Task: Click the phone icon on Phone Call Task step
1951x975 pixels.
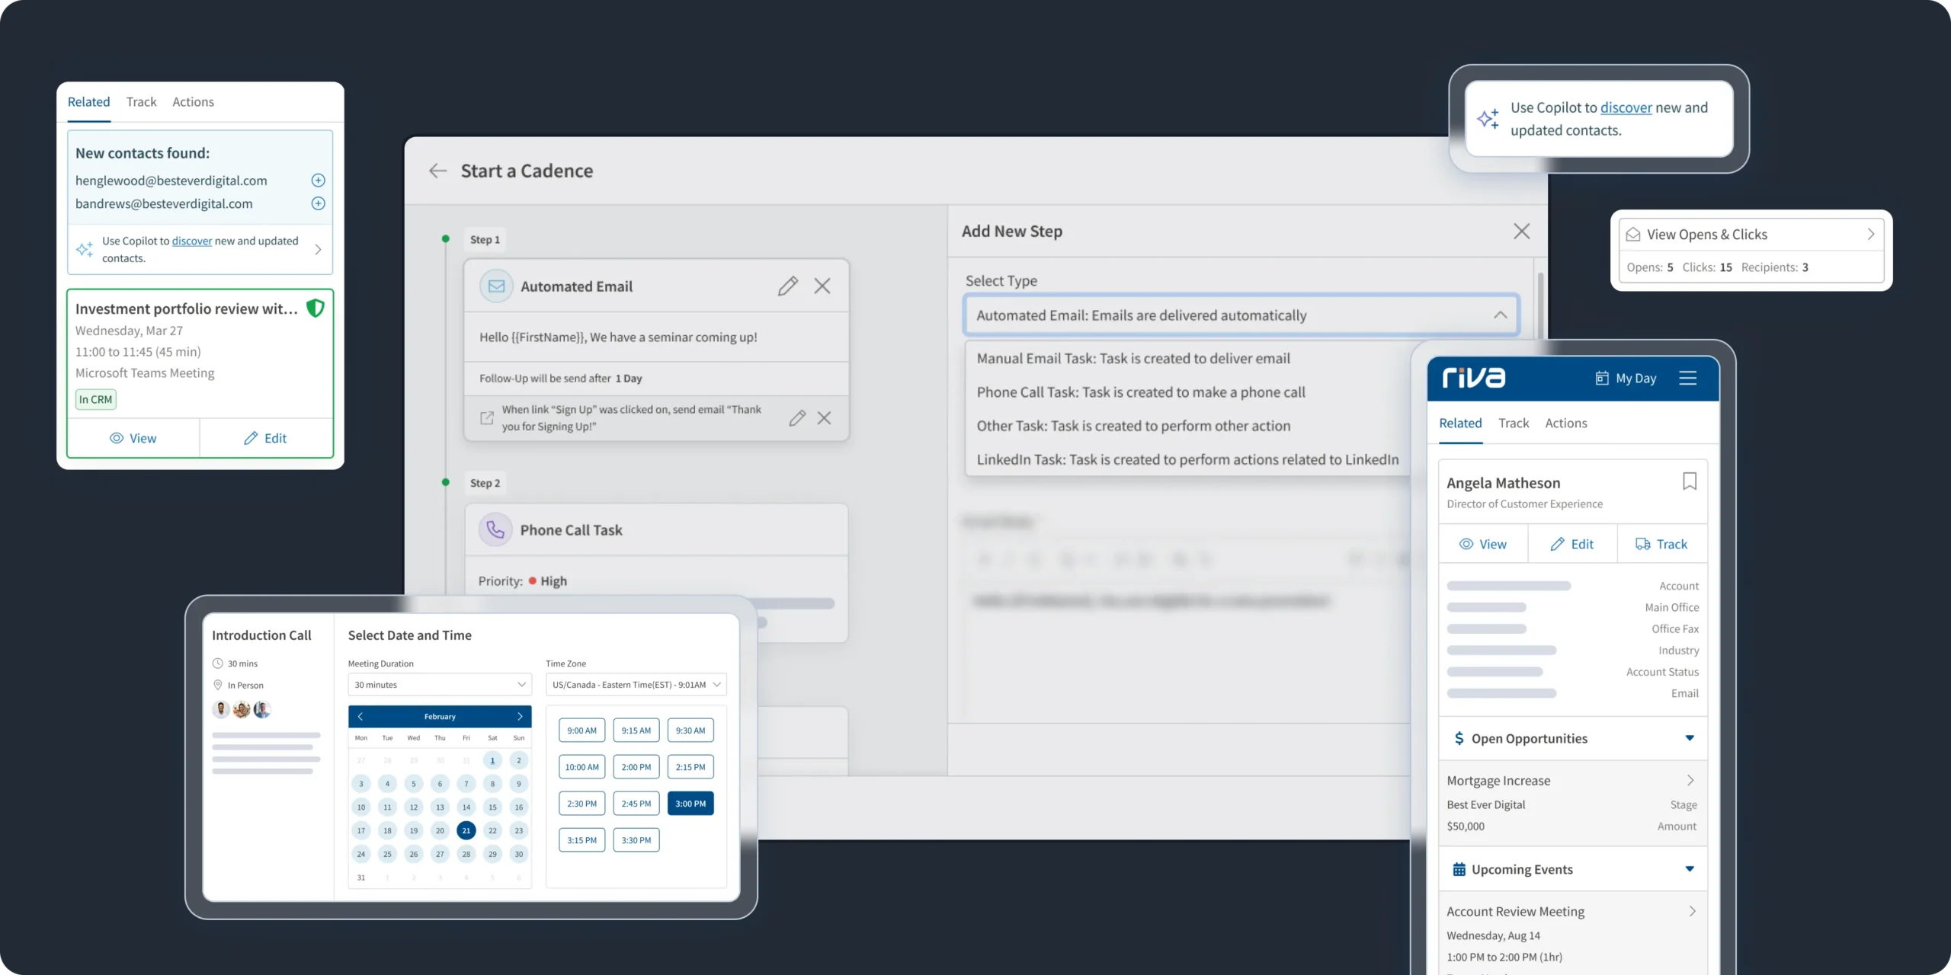Action: (x=495, y=530)
